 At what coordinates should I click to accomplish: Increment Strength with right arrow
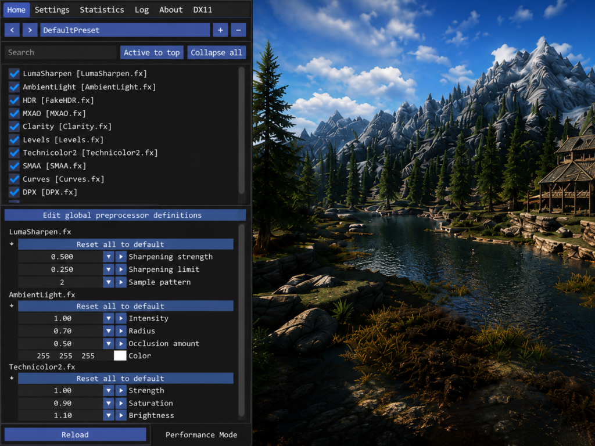(121, 390)
